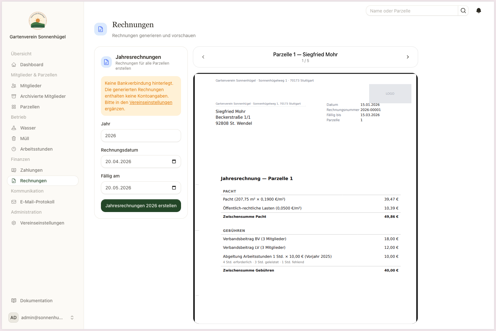The image size is (496, 331).
Task: Open Archivierte Mitglieder page
Action: (43, 96)
